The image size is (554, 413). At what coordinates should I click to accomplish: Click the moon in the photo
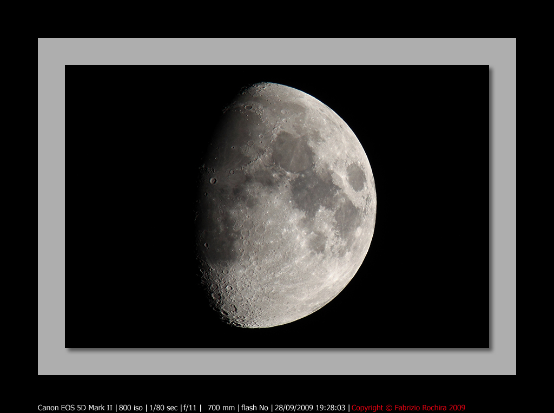click(287, 206)
